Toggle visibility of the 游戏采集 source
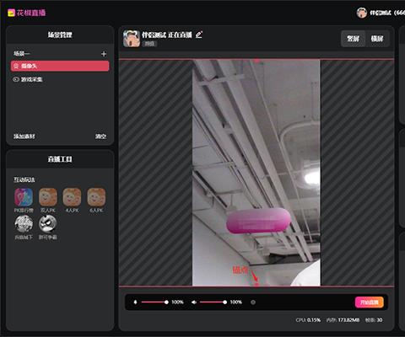 [16, 79]
